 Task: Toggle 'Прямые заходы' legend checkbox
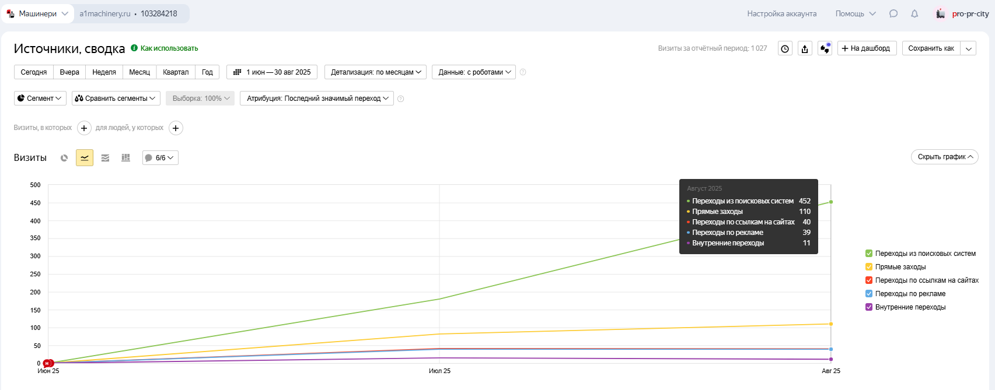869,267
